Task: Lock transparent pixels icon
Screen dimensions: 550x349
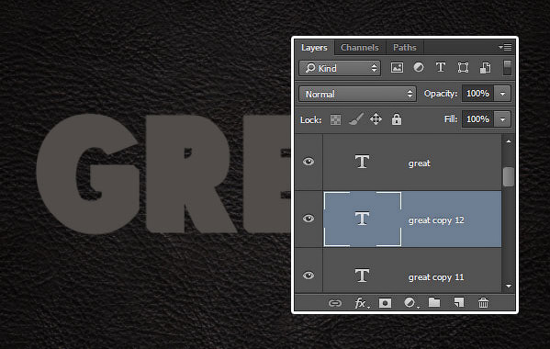Action: click(335, 119)
